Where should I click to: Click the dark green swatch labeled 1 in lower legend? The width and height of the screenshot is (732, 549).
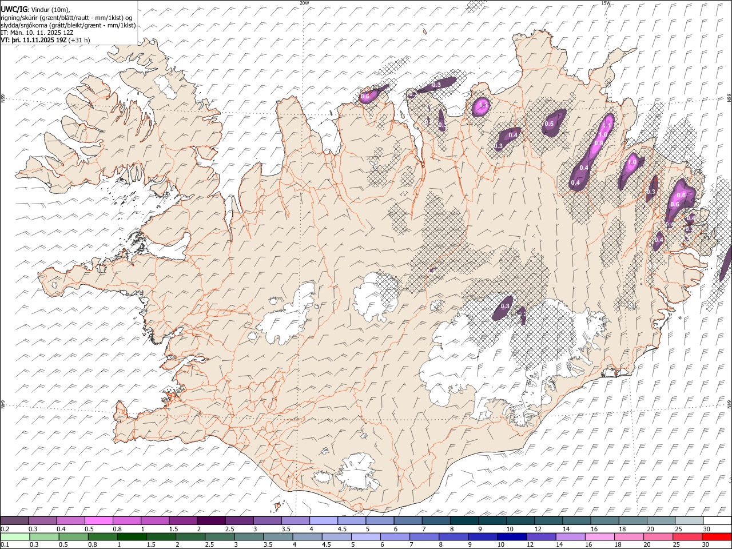[132, 536]
